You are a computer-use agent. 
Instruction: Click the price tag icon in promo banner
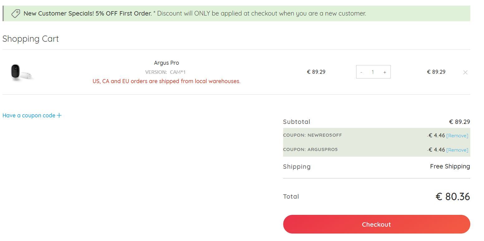pyautogui.click(x=16, y=13)
